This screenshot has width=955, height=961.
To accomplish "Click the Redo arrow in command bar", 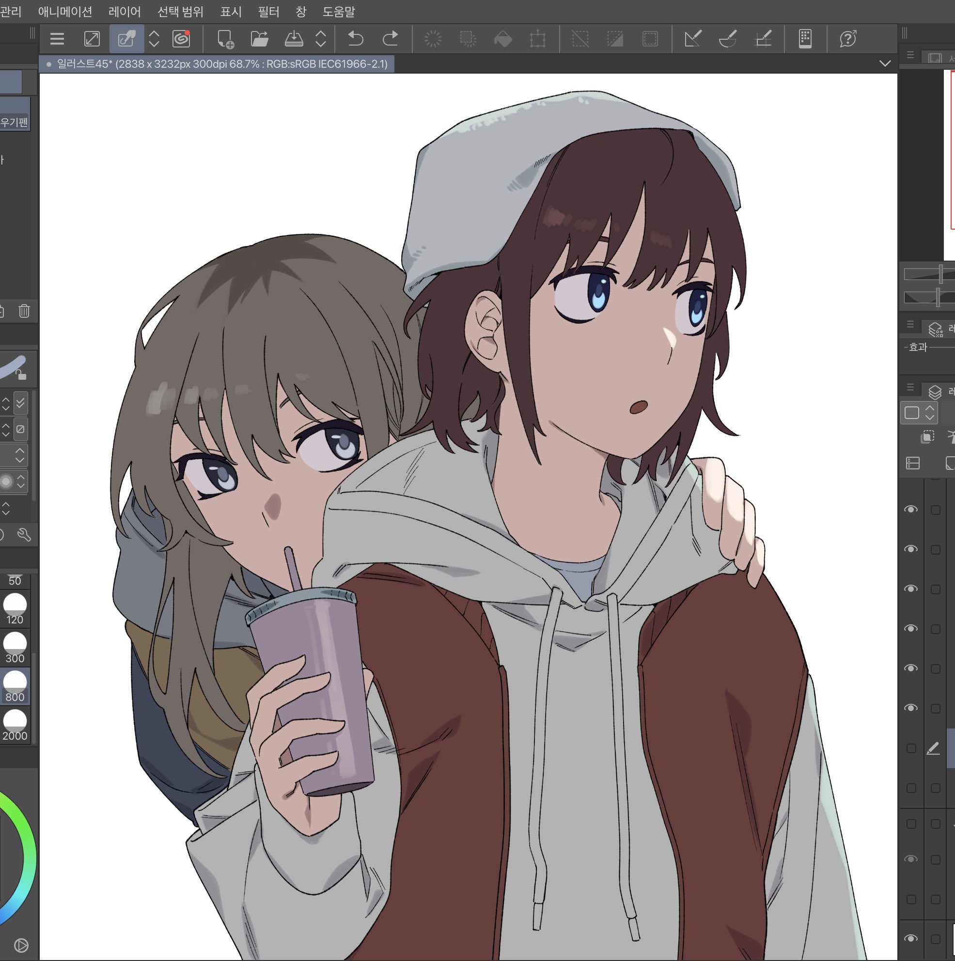I will 391,38.
